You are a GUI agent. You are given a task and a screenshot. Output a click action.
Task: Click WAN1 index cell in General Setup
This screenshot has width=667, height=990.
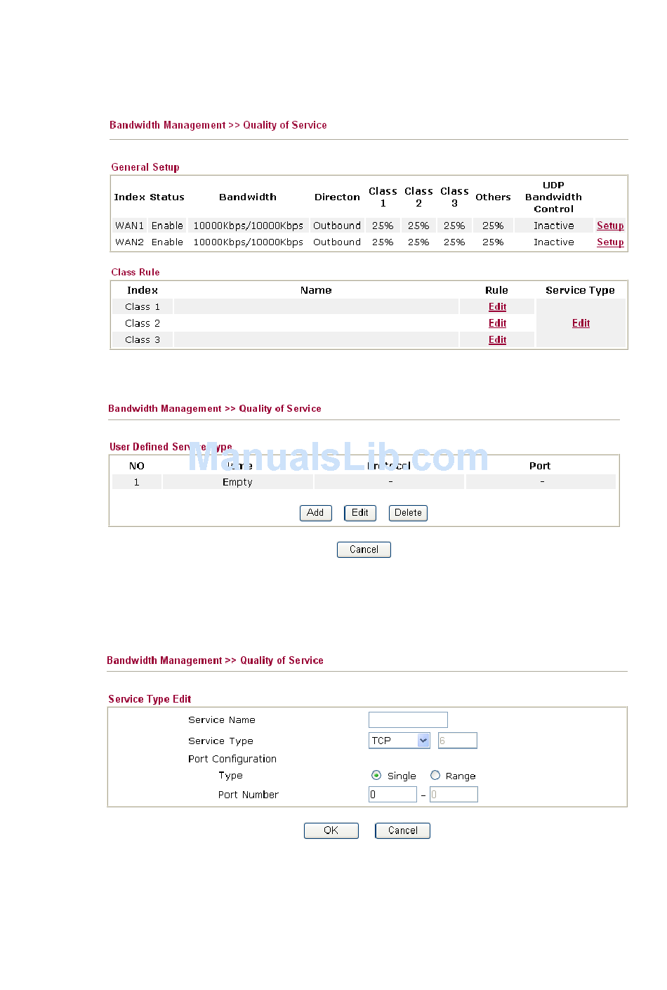pos(129,226)
